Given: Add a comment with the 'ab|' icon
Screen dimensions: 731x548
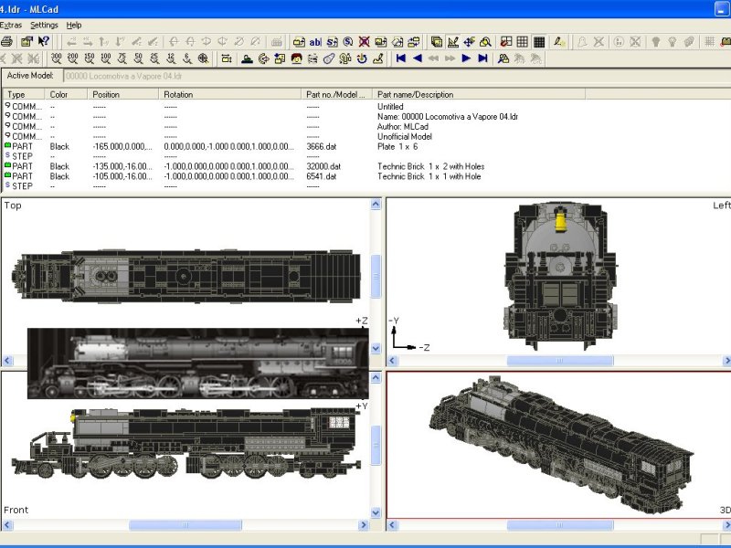Looking at the screenshot, I should click(x=315, y=42).
